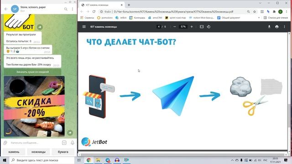The width and height of the screenshot is (292, 164).
Task: Navigate forward in Chrome
Action: click(88, 11)
